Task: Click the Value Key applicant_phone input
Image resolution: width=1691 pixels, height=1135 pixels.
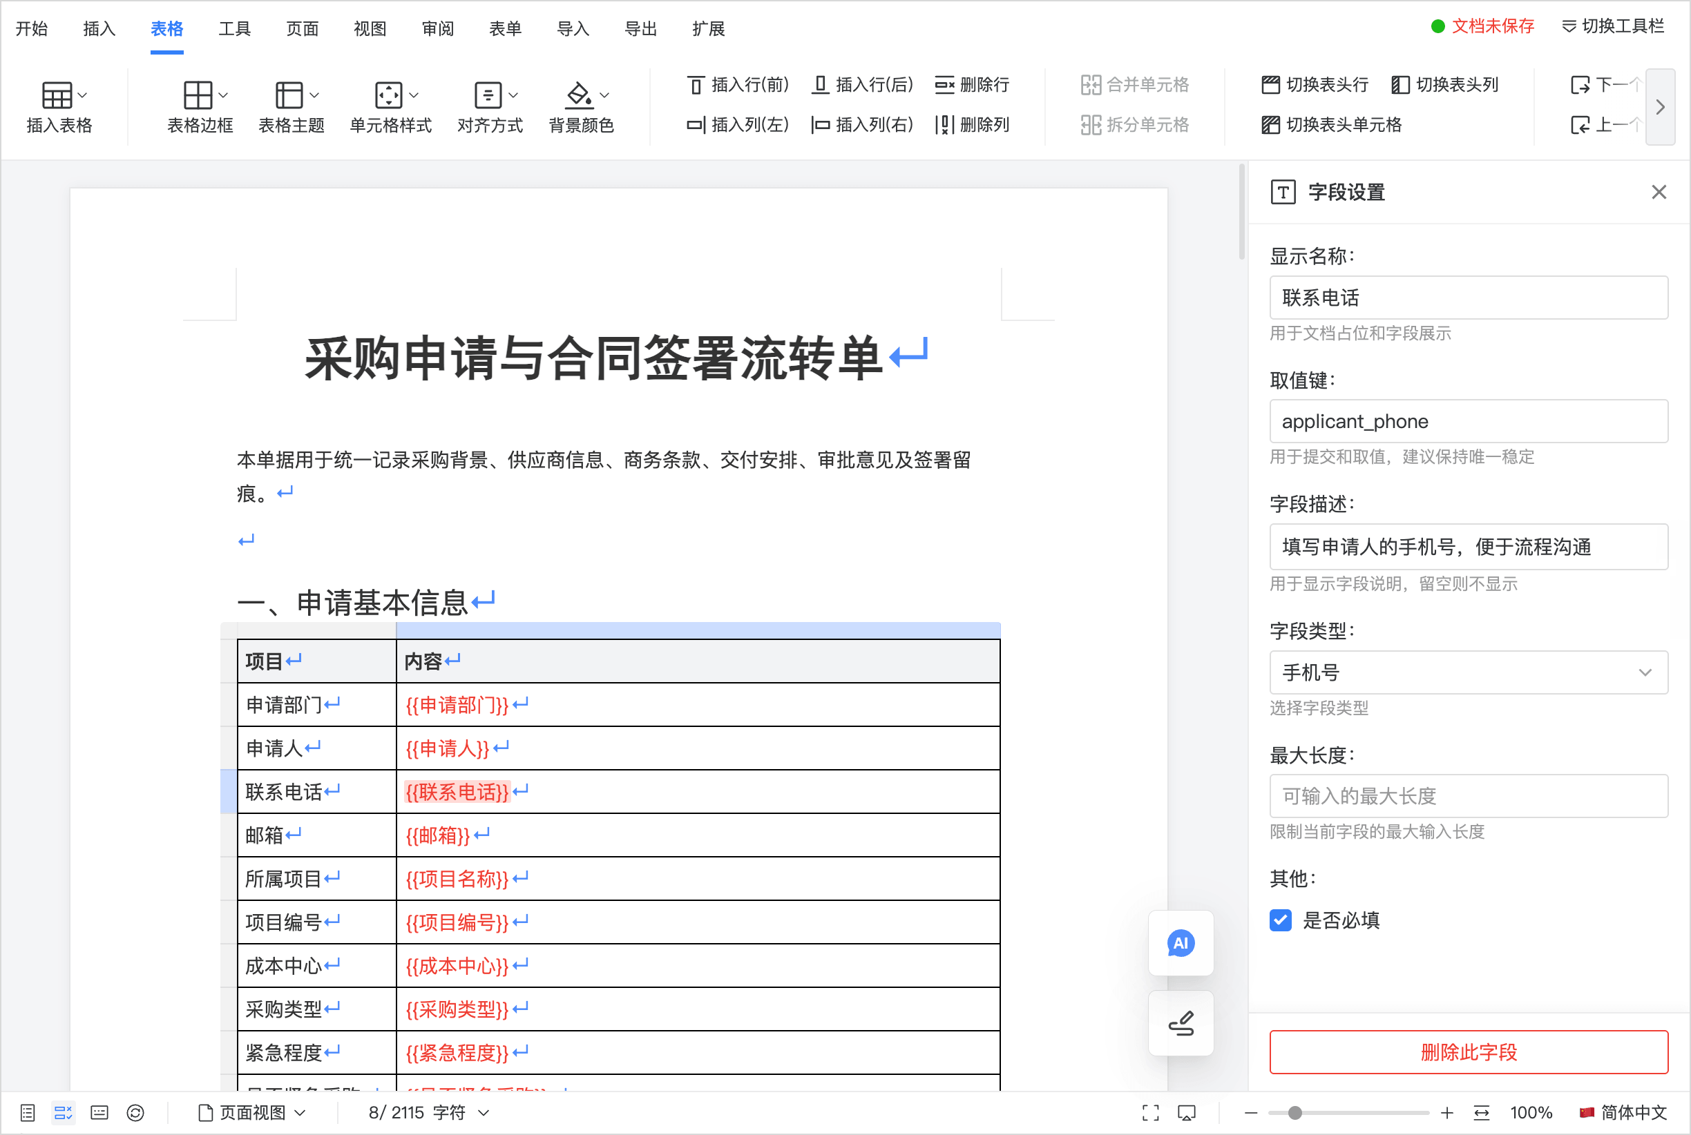Action: tap(1469, 421)
